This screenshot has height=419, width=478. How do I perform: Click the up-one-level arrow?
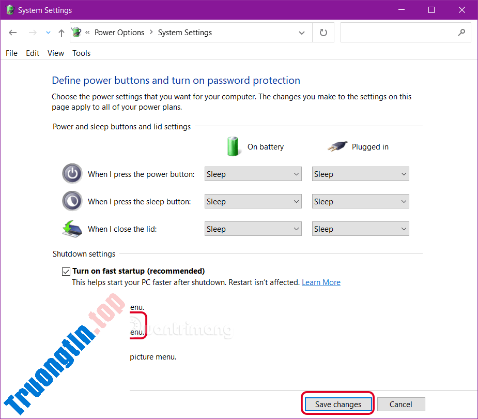61,32
